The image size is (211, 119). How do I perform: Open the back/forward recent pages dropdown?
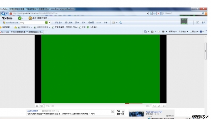point(7,13)
